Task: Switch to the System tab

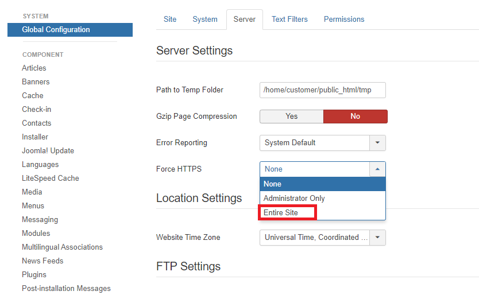Action: click(205, 20)
